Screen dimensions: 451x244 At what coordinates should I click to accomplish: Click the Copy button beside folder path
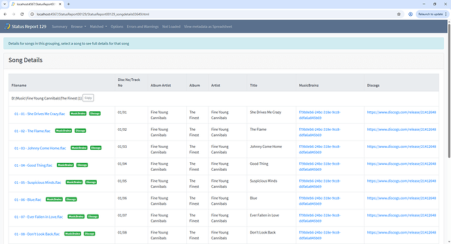(88, 98)
